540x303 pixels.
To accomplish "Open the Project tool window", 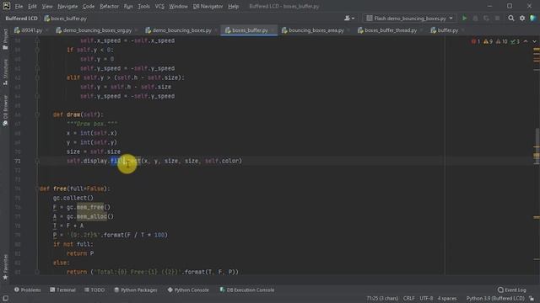I will 5,40.
